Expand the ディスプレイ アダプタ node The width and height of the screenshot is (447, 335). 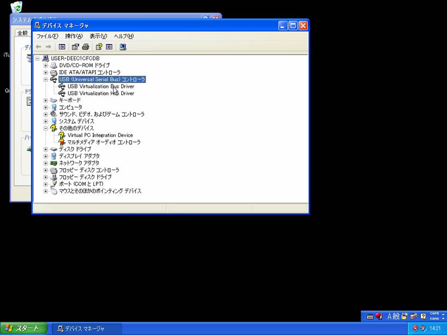(46, 157)
